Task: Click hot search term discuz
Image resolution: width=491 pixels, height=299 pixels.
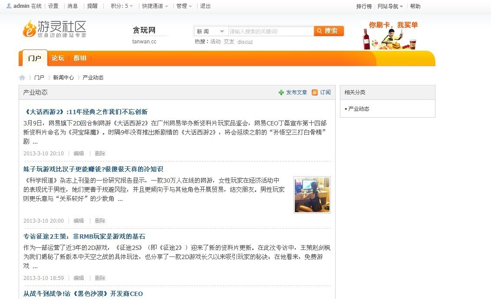Action: pyautogui.click(x=245, y=42)
